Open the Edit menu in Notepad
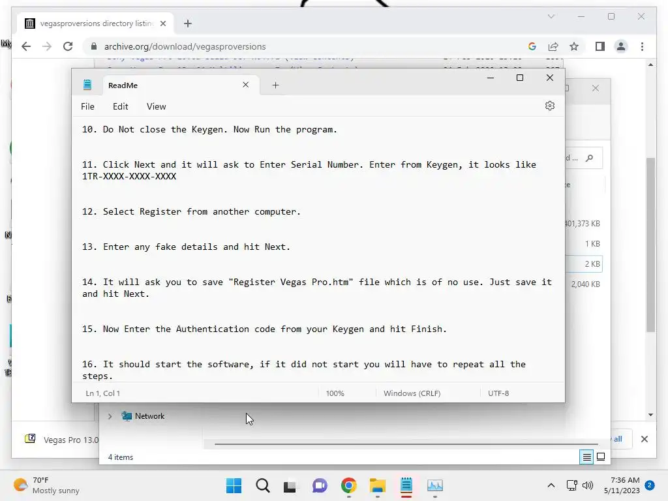Viewport: 668px width, 501px height. pos(120,106)
